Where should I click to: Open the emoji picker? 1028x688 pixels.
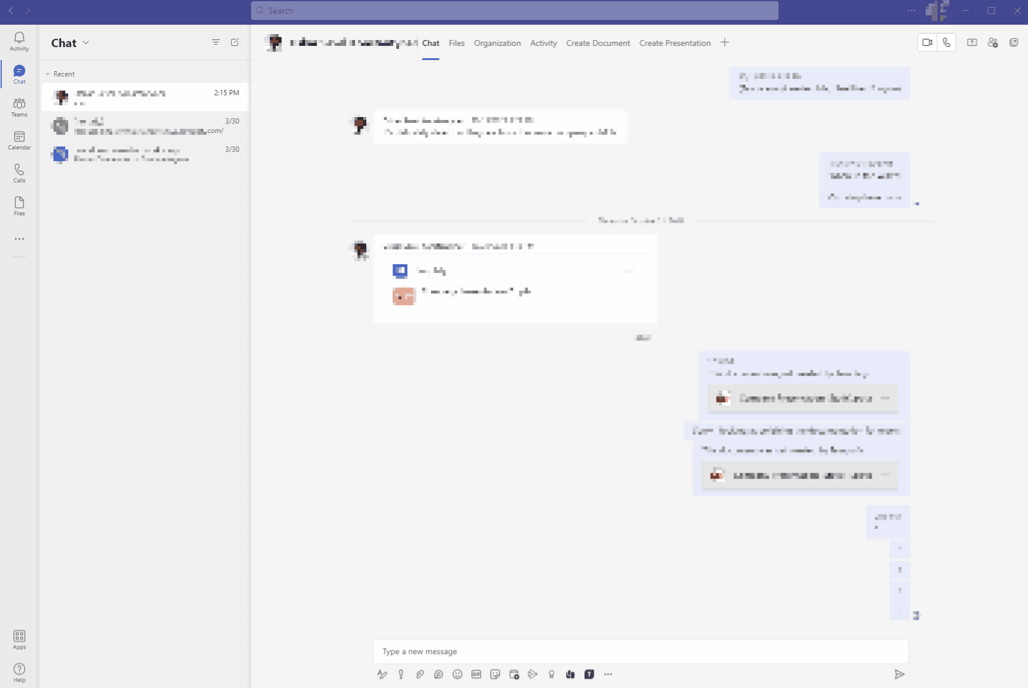(x=457, y=674)
